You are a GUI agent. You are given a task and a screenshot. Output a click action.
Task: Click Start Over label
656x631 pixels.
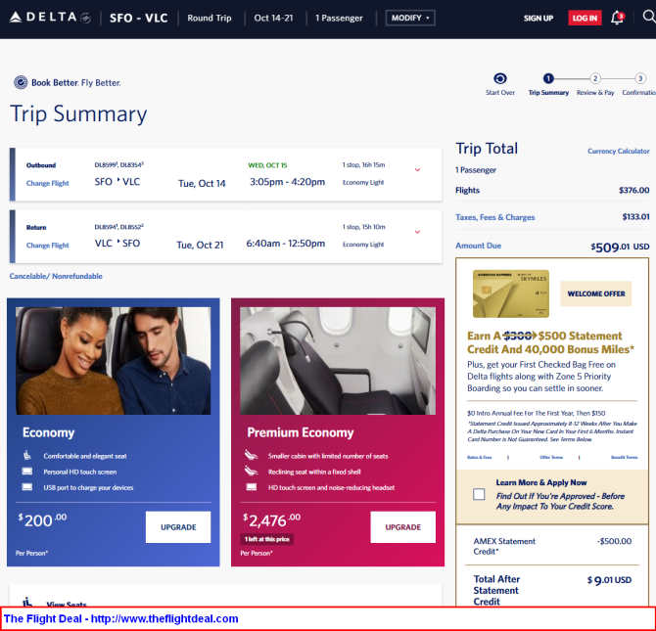click(x=500, y=92)
